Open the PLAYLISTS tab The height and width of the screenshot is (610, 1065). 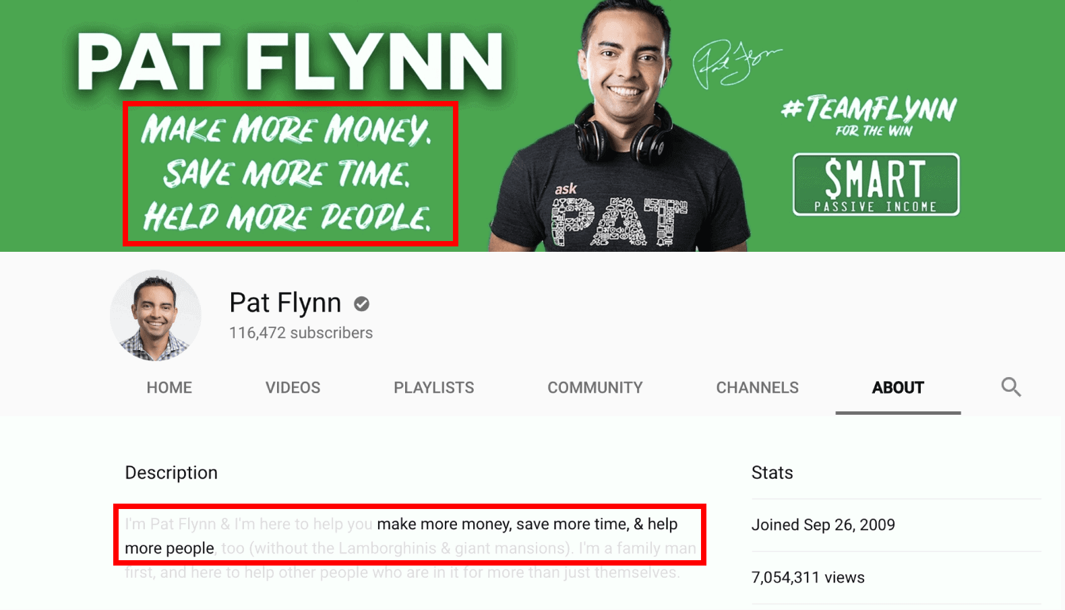[434, 388]
